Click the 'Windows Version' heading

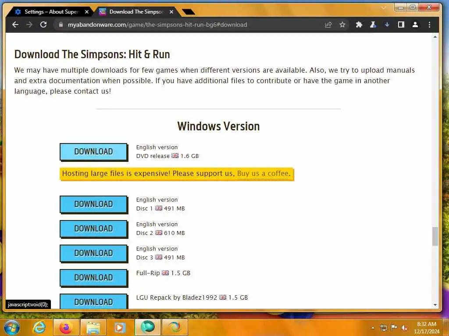click(218, 126)
